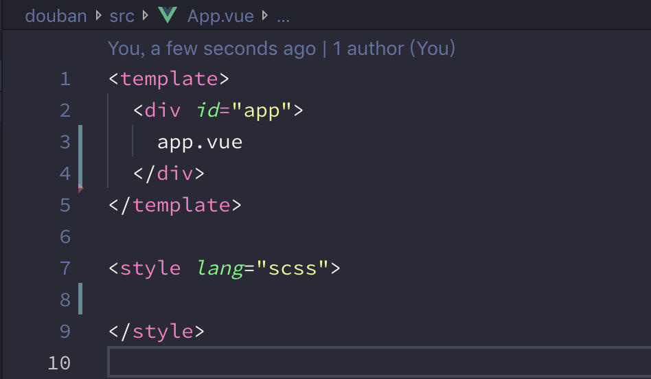Click line number 8 in gutter
This screenshot has width=651, height=379.
pos(65,300)
